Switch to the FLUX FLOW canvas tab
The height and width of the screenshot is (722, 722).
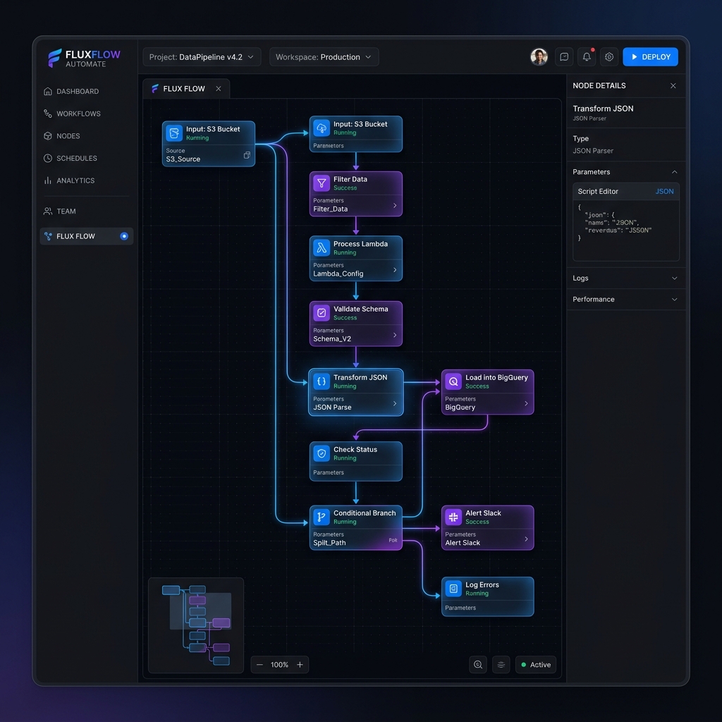184,89
